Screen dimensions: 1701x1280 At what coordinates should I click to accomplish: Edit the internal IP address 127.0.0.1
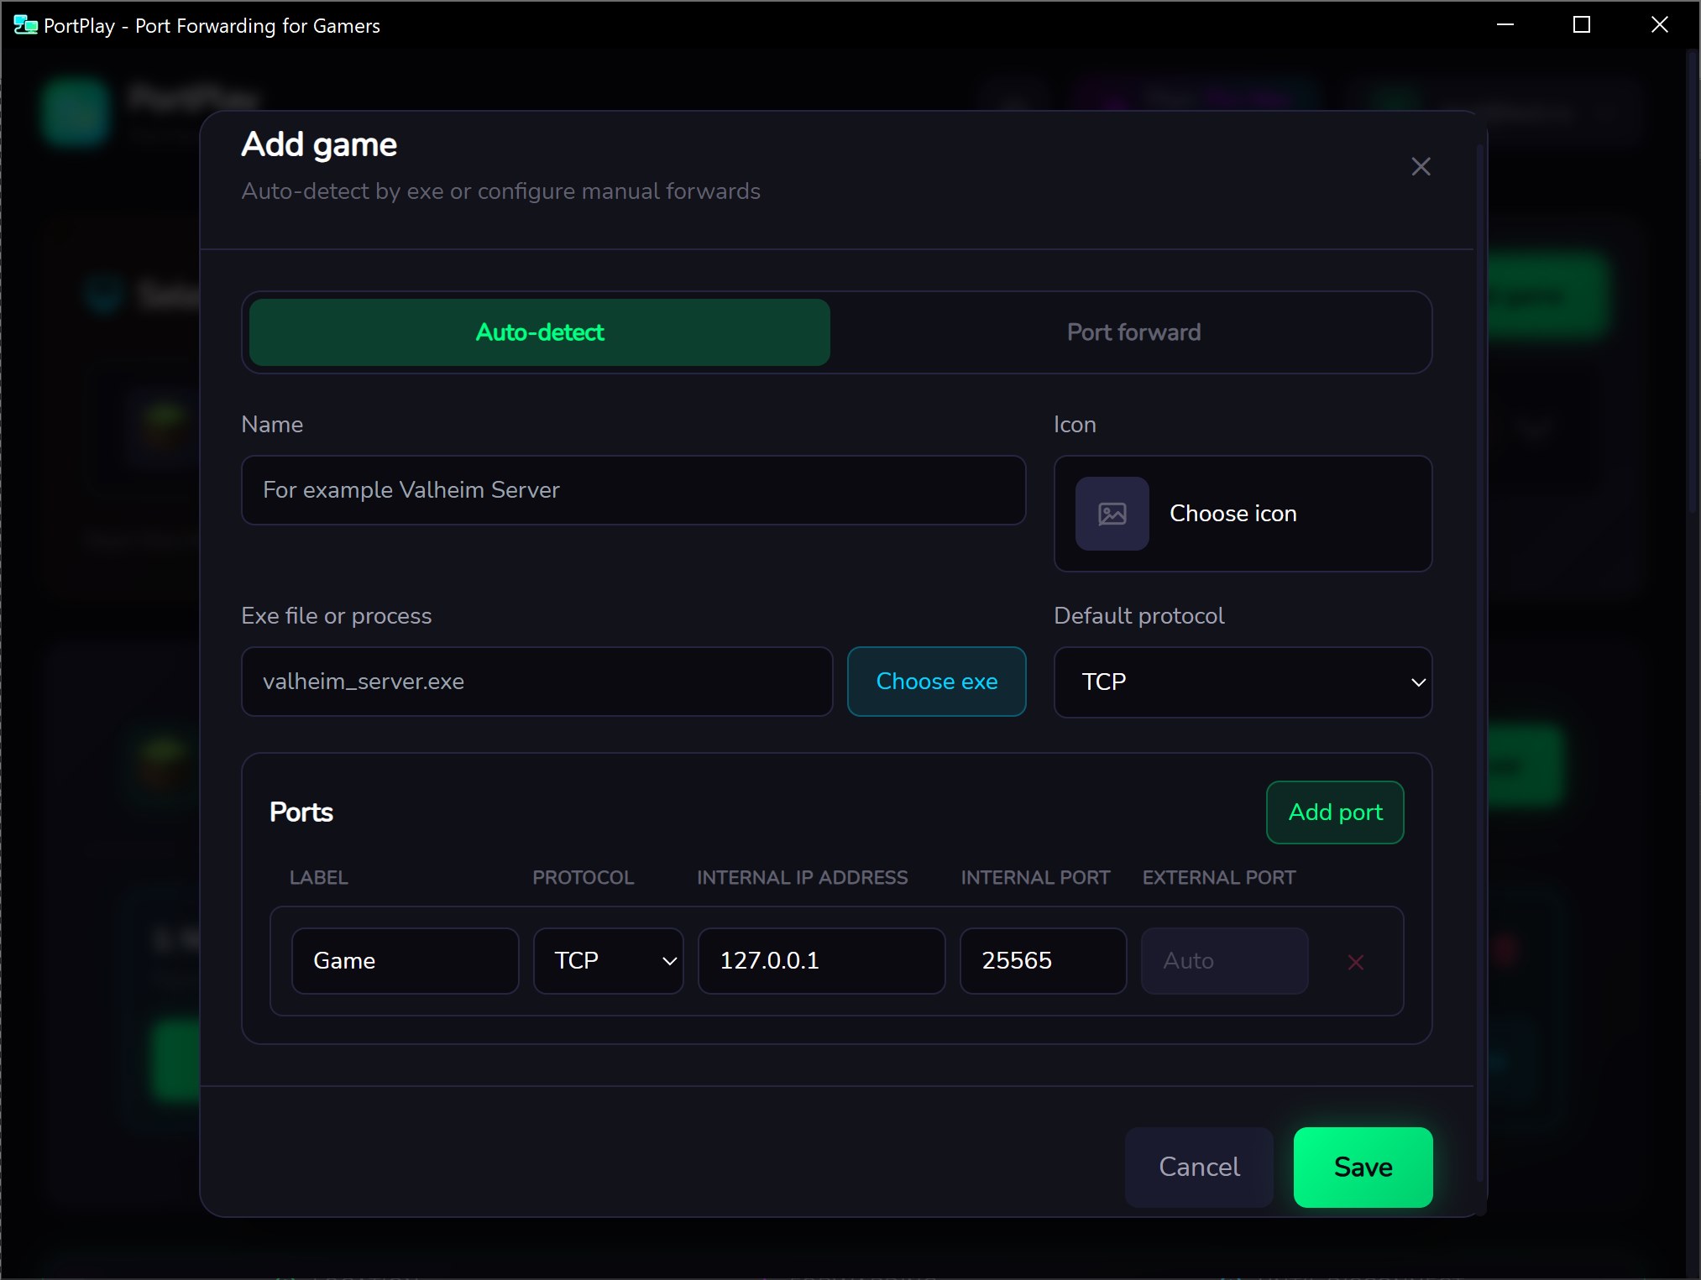pos(821,961)
